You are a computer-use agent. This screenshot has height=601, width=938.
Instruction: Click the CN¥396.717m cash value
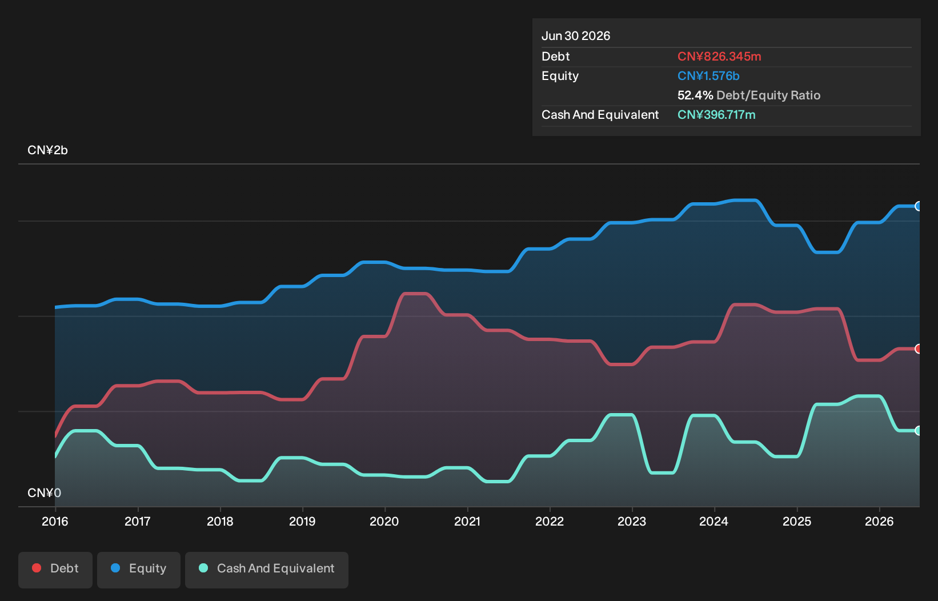coord(716,115)
